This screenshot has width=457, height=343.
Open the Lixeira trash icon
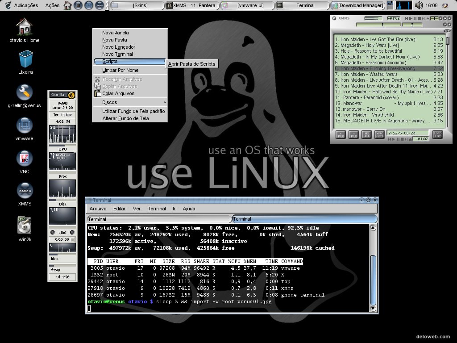25,62
